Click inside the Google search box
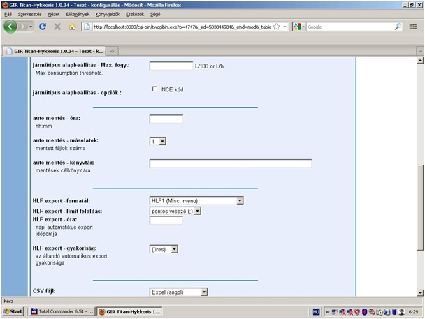Viewport: 425px width, 319px height. tap(350, 27)
